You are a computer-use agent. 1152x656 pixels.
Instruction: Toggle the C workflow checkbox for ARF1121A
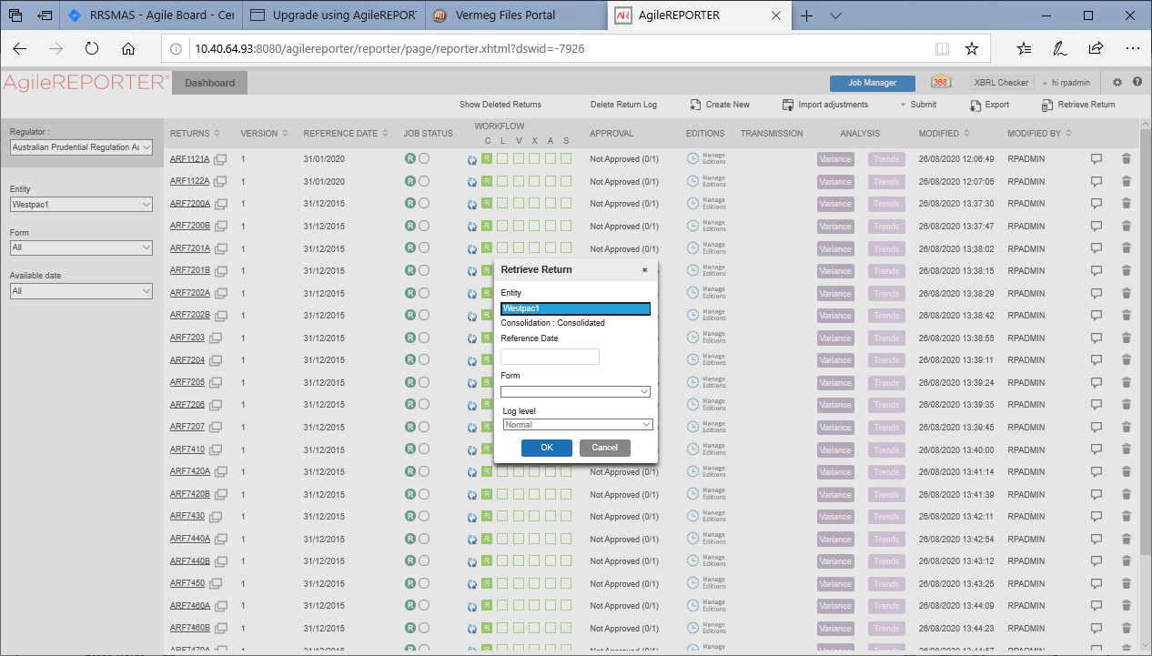pos(487,157)
